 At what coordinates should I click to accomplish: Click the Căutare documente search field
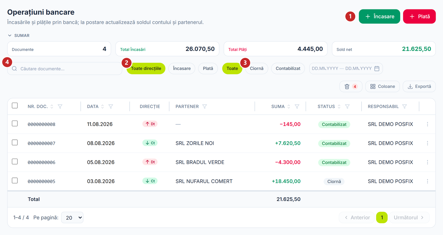pyautogui.click(x=65, y=68)
